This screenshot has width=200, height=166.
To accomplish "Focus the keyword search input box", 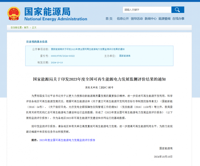I will [x=147, y=10].
